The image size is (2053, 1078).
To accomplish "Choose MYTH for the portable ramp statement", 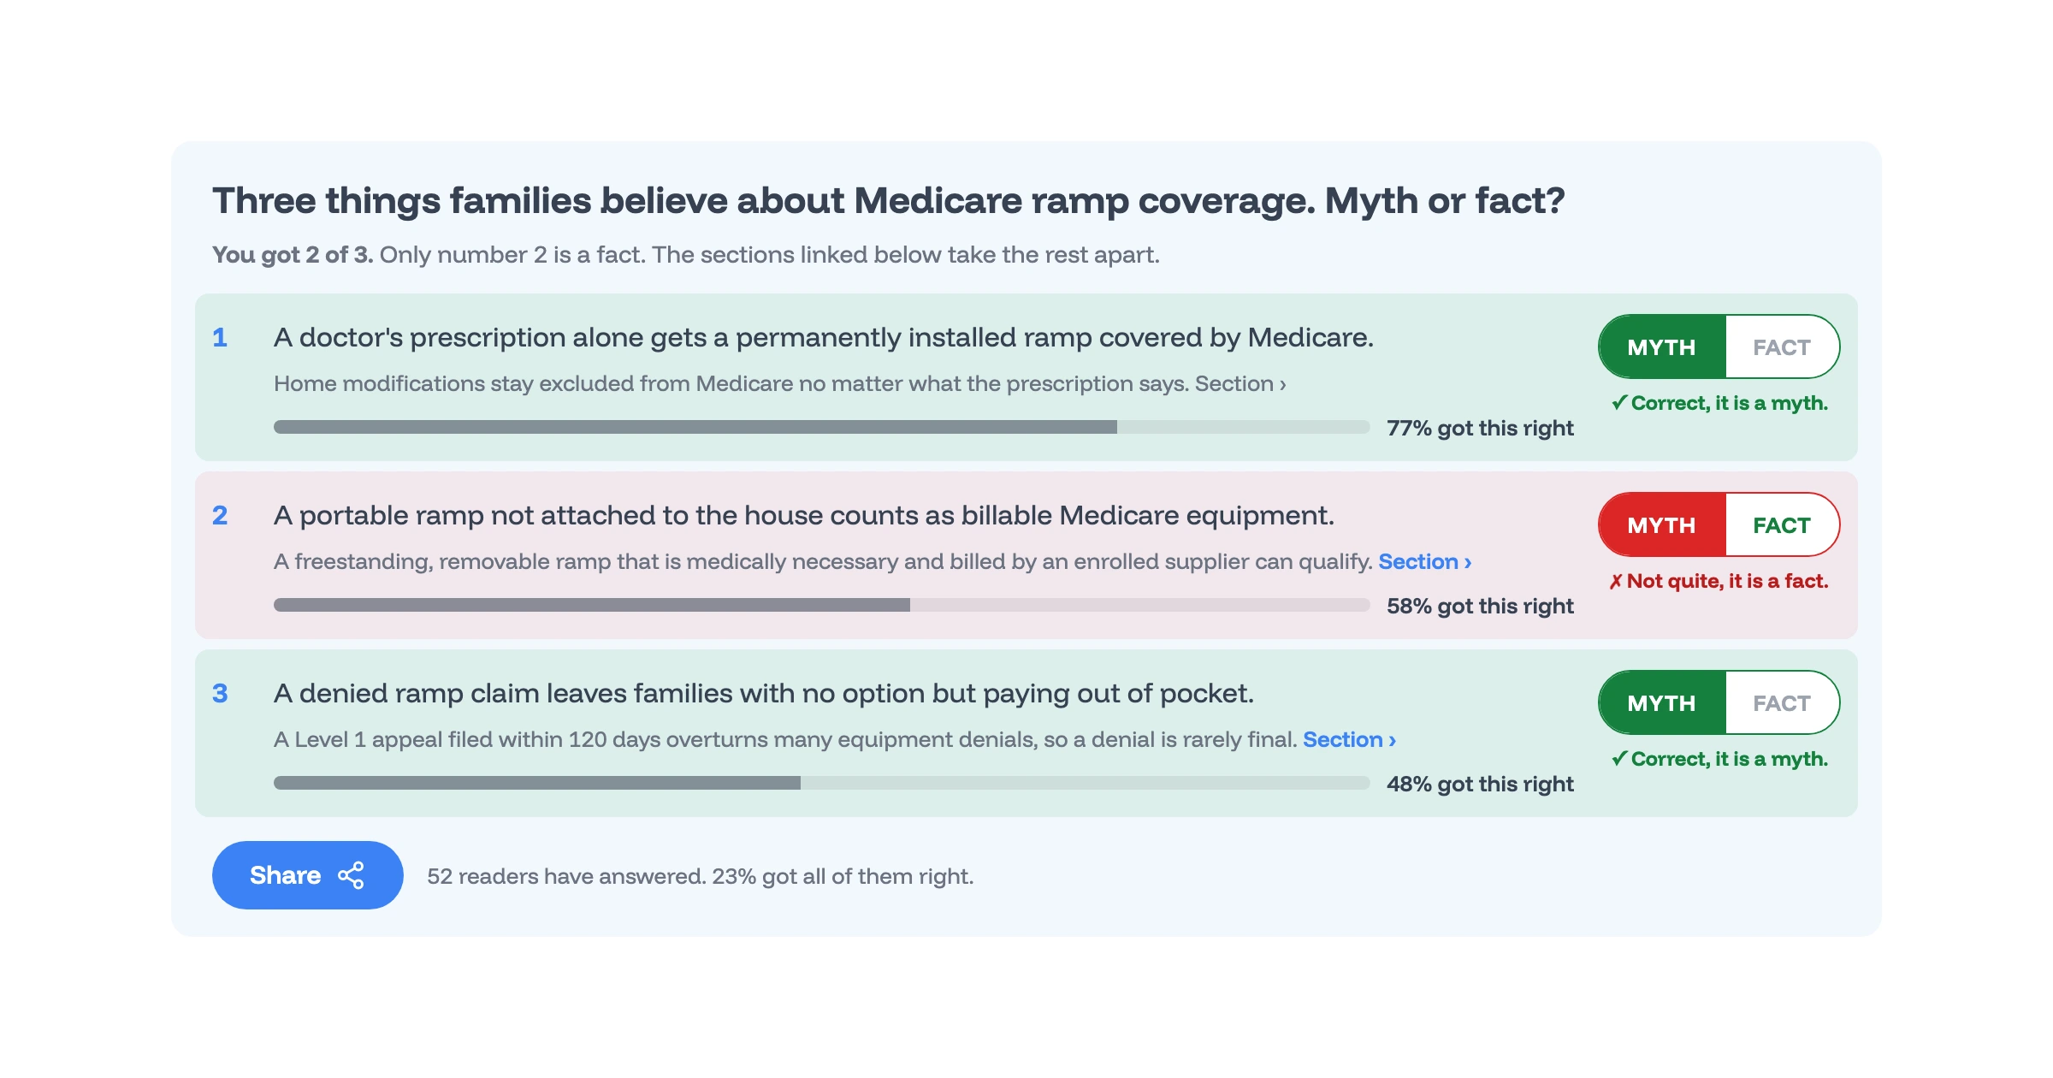I will pos(1662,524).
